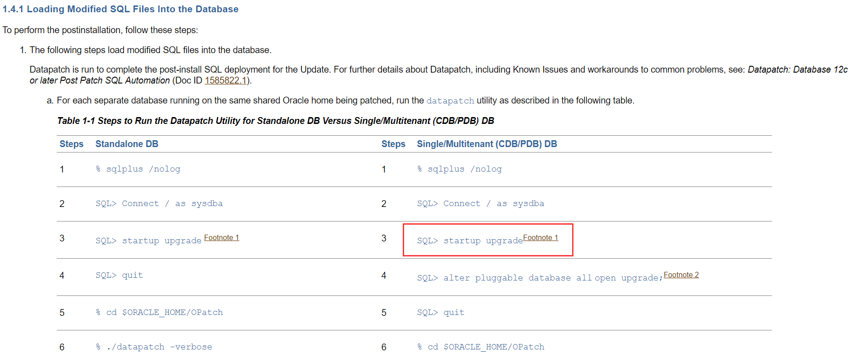Click startup upgrade command in Standalone column

pos(148,241)
